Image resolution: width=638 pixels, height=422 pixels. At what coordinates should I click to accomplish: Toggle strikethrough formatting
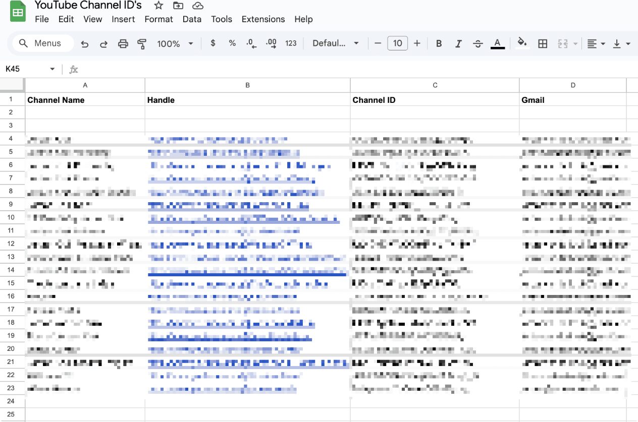pos(477,44)
